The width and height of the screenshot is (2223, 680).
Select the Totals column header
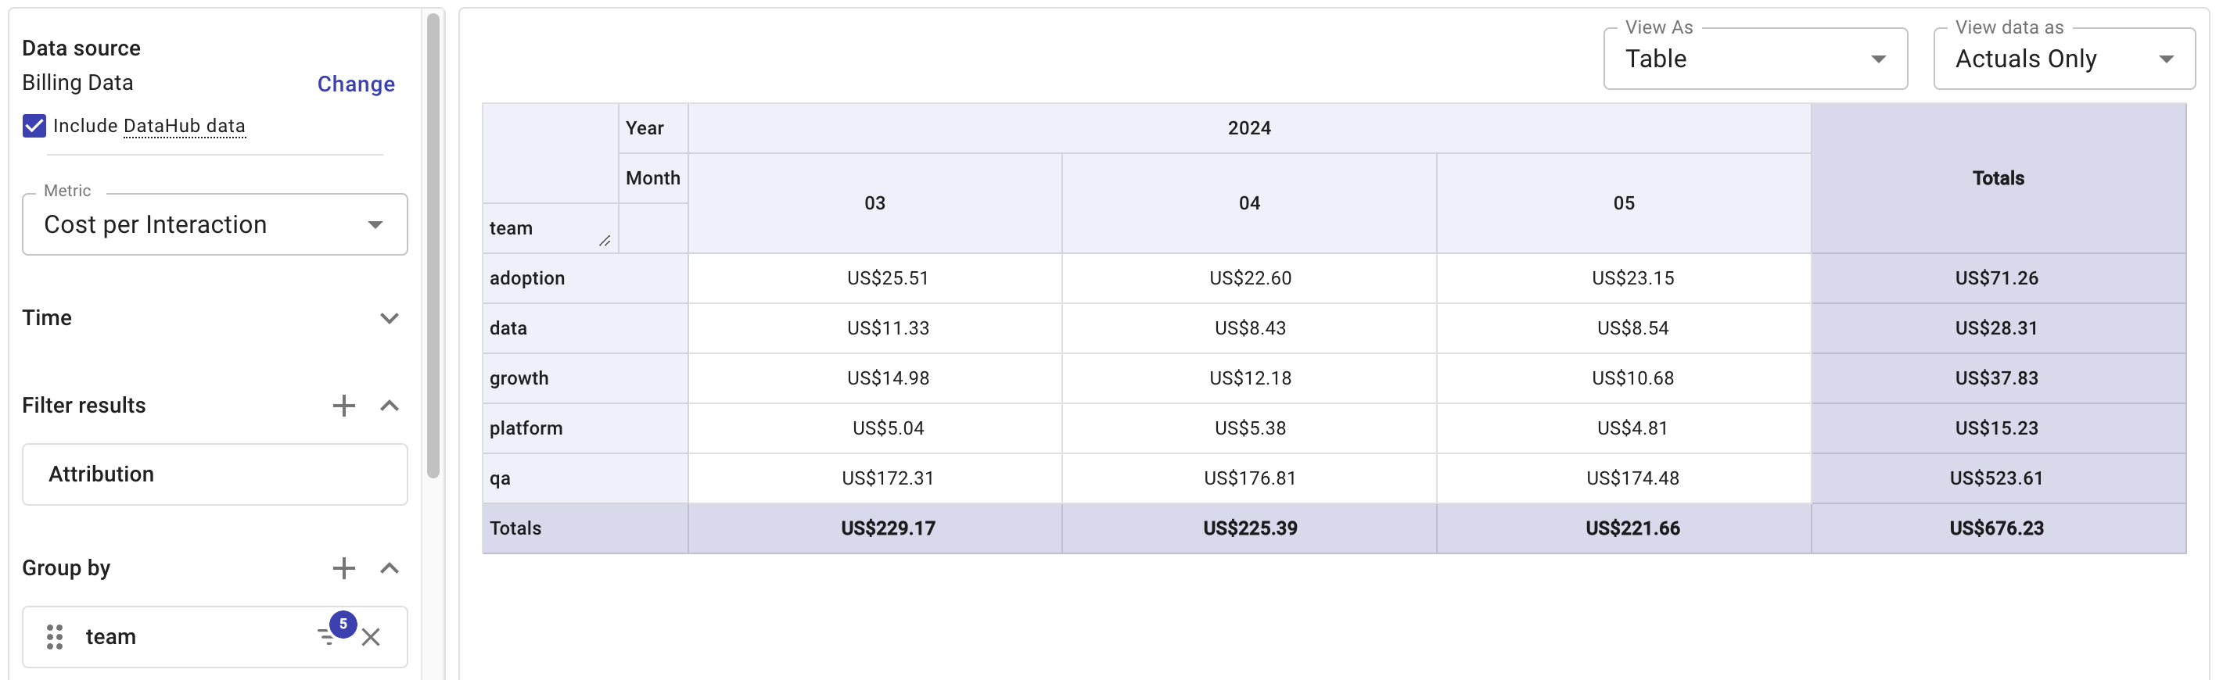[x=1997, y=178]
